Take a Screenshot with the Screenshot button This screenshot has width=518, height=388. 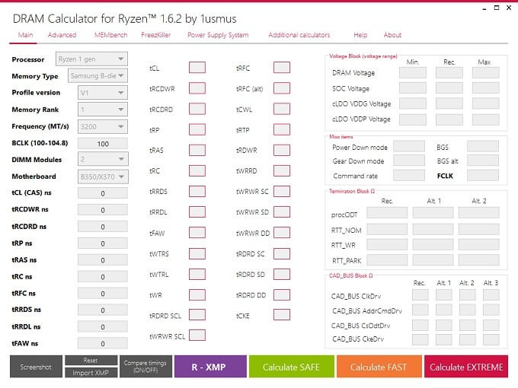[36, 367]
